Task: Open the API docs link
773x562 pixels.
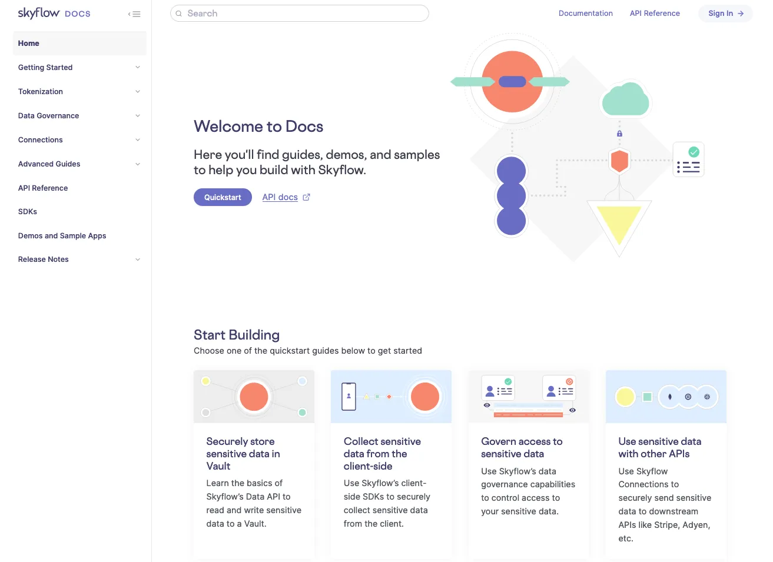Action: pyautogui.click(x=280, y=197)
